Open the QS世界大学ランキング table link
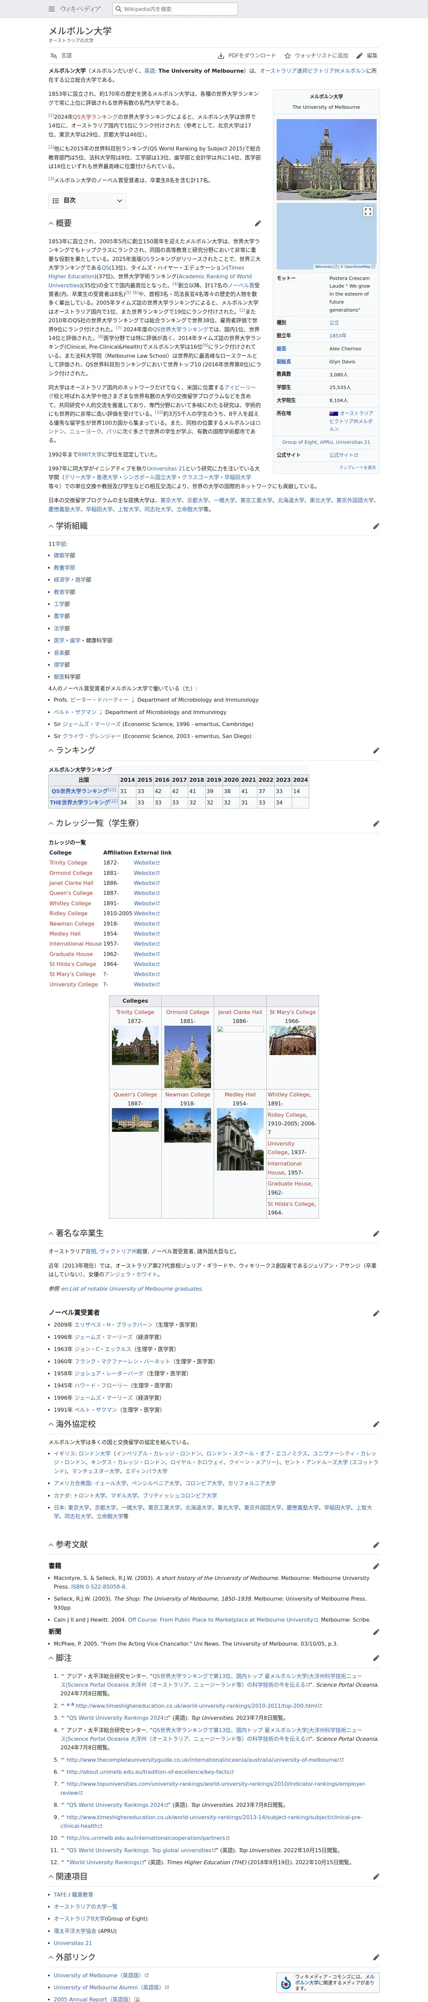 80,791
